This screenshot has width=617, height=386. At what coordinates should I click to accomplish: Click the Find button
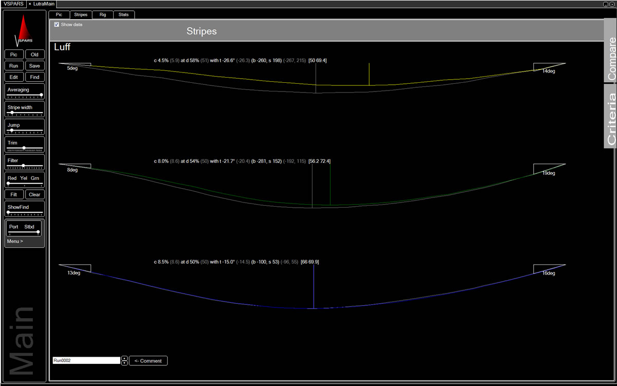point(34,77)
